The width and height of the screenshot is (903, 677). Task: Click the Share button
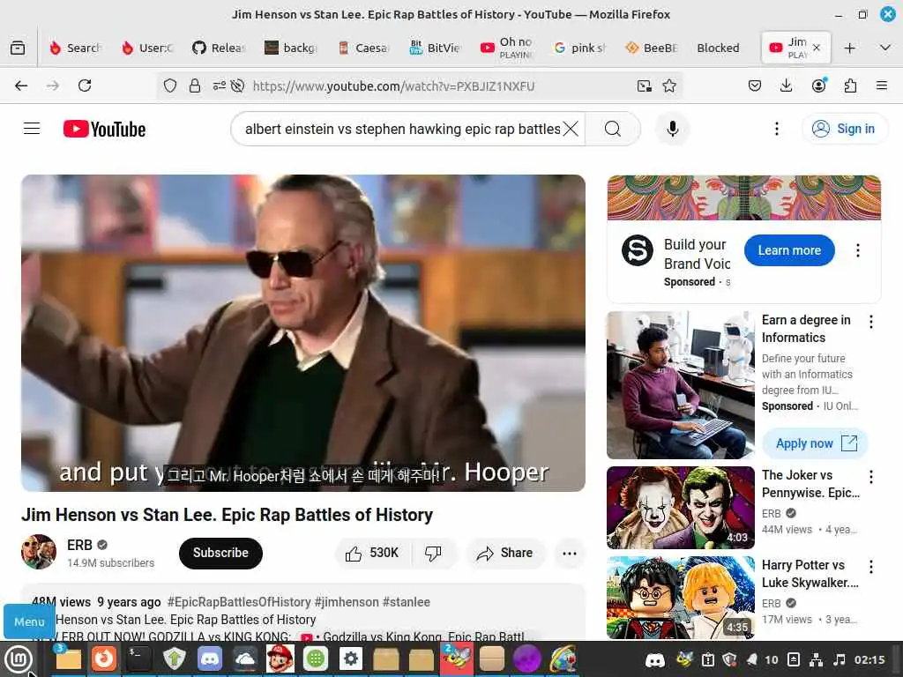pyautogui.click(x=505, y=554)
